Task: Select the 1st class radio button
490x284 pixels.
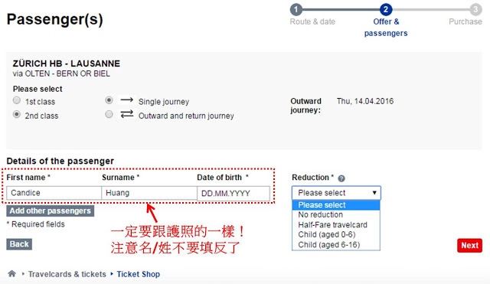Action: point(17,100)
